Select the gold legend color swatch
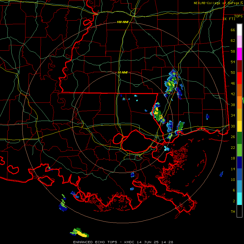The width and height of the screenshot is (244, 244). point(239,115)
